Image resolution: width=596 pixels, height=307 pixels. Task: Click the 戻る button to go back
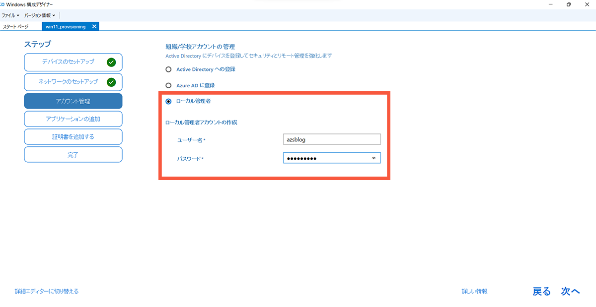pos(541,291)
